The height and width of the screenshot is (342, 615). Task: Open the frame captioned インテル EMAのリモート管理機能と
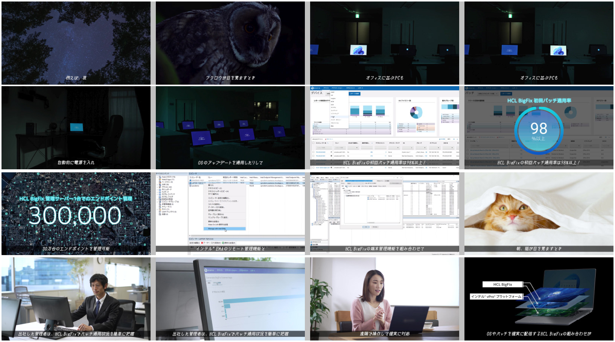tap(230, 214)
